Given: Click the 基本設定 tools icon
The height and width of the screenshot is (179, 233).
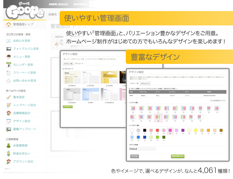Looking at the screenshot, I should click(x=9, y=97).
